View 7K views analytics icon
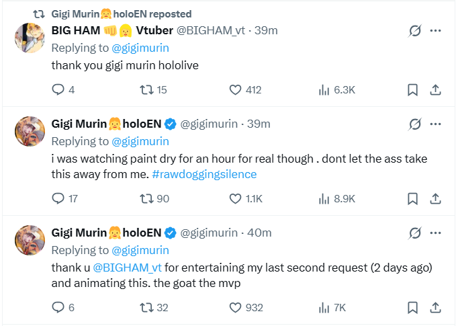456x326 pixels. pyautogui.click(x=324, y=308)
